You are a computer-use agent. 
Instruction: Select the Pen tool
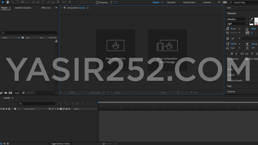tap(38, 2)
